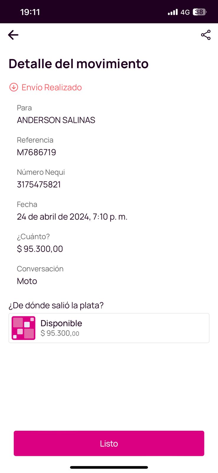Tap the Detalle del movimiento heading
This screenshot has height=473, width=218.
pos(78,64)
